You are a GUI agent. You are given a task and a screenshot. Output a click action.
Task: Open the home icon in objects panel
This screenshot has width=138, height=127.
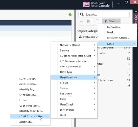coord(88,21)
